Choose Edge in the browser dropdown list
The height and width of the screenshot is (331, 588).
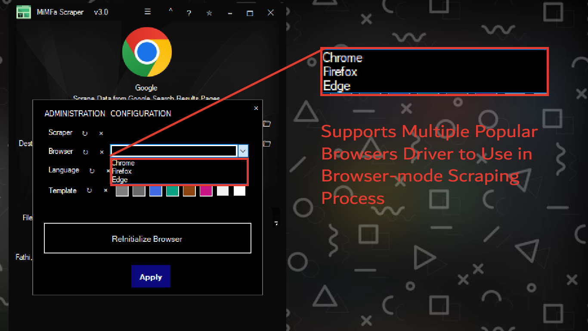pyautogui.click(x=120, y=179)
